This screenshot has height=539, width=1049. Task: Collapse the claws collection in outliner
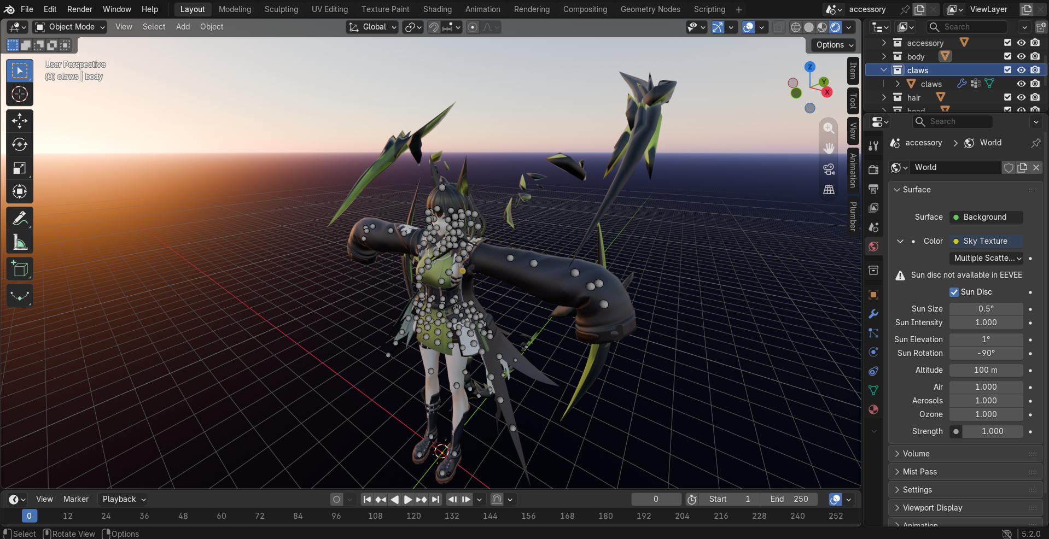pos(883,70)
